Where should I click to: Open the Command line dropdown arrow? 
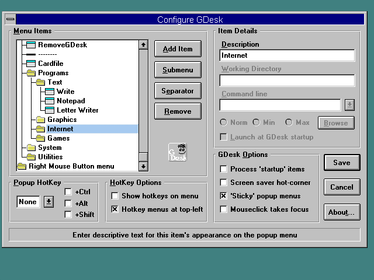[x=349, y=105]
